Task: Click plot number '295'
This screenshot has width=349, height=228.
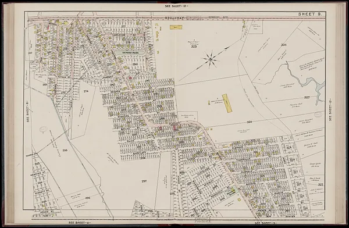Action: click(x=65, y=150)
